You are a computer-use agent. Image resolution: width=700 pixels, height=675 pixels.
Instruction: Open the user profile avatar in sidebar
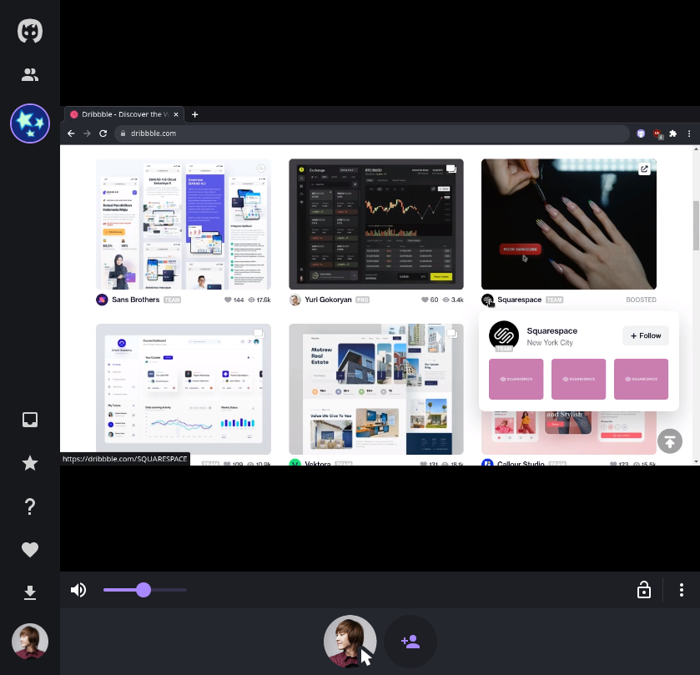[x=30, y=642]
